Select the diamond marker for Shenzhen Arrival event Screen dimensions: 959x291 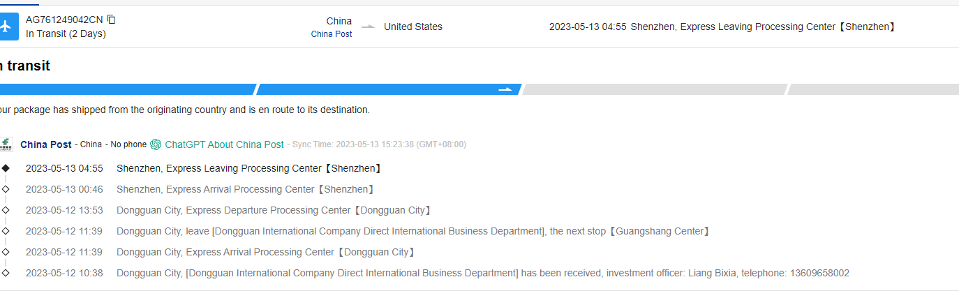click(6, 189)
